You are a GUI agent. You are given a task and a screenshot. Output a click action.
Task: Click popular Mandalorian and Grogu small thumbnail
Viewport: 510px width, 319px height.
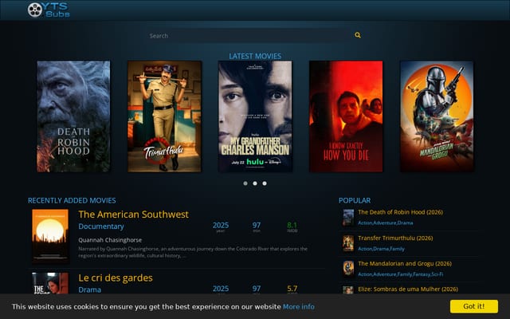click(x=348, y=269)
